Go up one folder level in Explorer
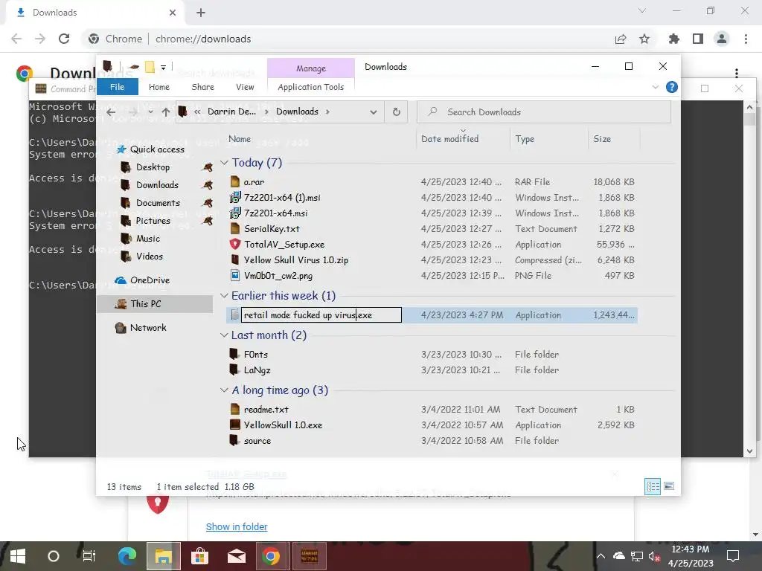Screen dimensions: 762x571 [x=166, y=112]
